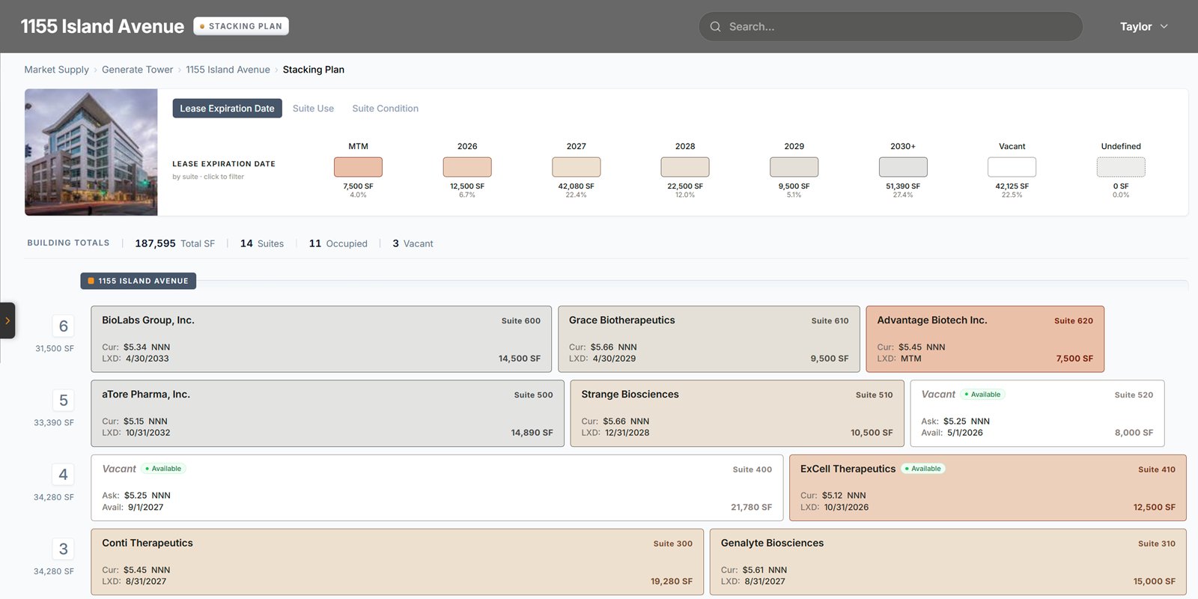Click Available badge on Suite 520
The width and height of the screenshot is (1198, 599).
tap(982, 395)
